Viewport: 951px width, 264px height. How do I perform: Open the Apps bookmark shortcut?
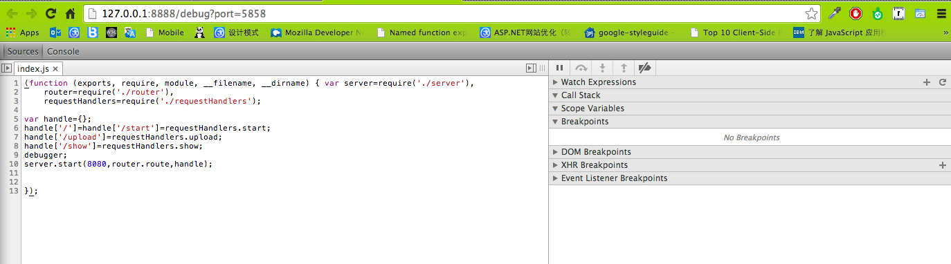pyautogui.click(x=23, y=32)
